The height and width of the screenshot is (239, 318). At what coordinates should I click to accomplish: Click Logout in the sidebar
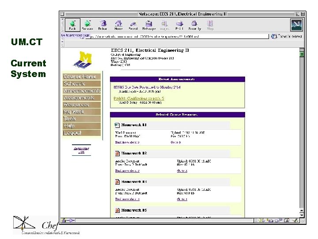(x=82, y=133)
